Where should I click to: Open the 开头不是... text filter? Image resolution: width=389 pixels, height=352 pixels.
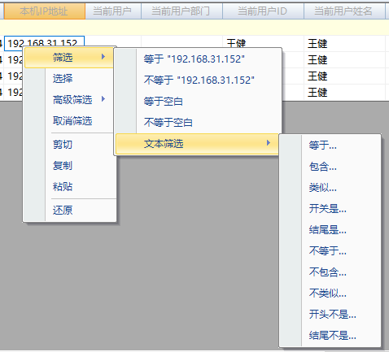point(333,315)
